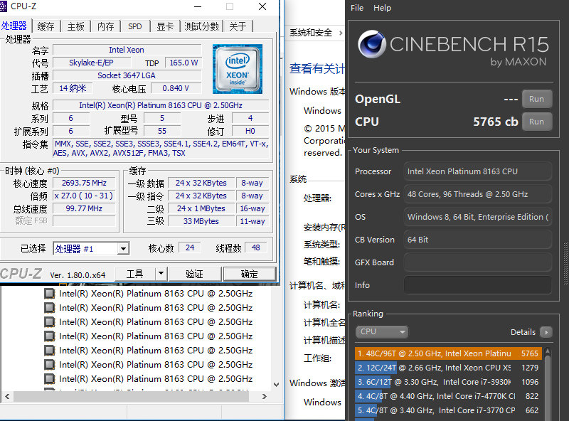This screenshot has height=421, width=569.
Task: Open the Details arrow in Ranking
Action: point(546,331)
